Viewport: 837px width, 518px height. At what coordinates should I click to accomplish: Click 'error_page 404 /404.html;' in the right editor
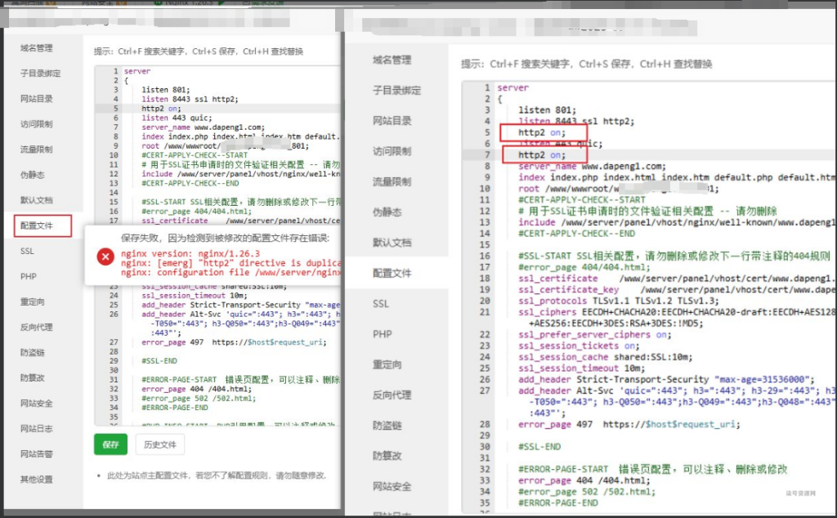[584, 480]
